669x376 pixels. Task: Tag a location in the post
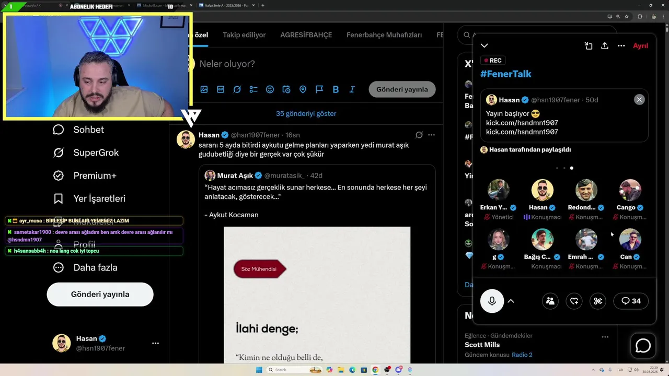pos(303,89)
